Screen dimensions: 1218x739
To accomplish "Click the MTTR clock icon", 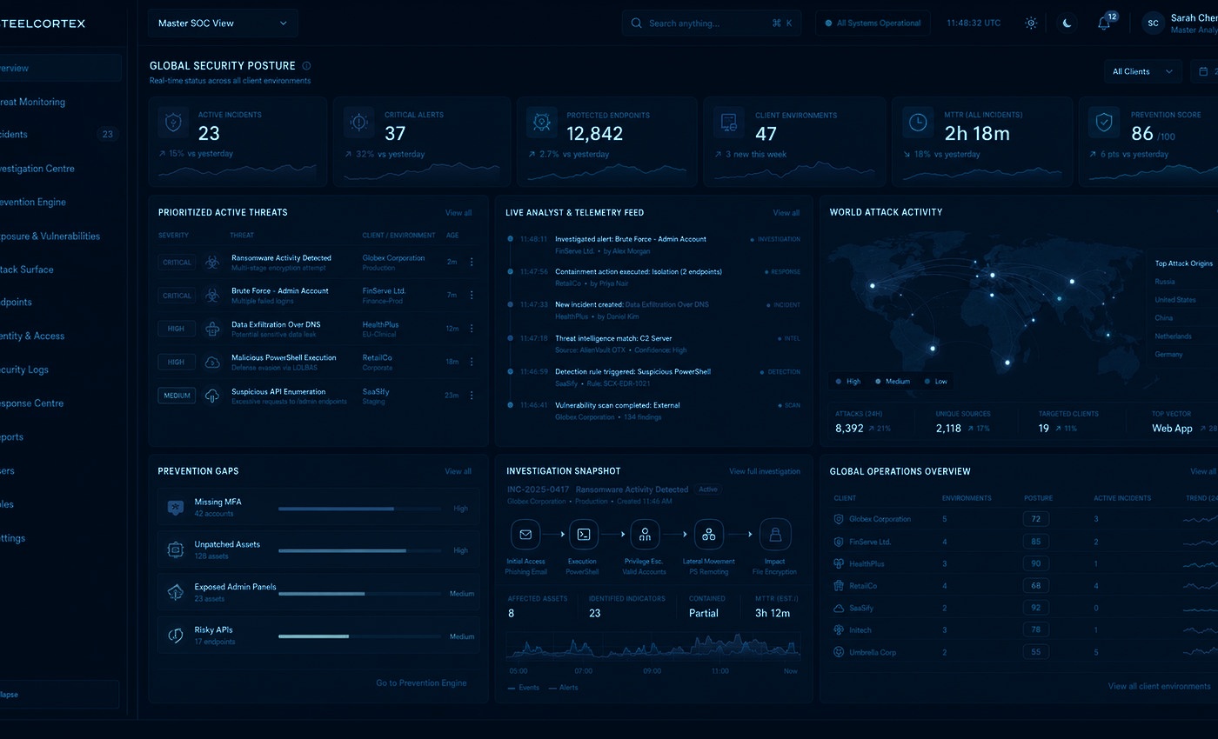I will (x=918, y=123).
